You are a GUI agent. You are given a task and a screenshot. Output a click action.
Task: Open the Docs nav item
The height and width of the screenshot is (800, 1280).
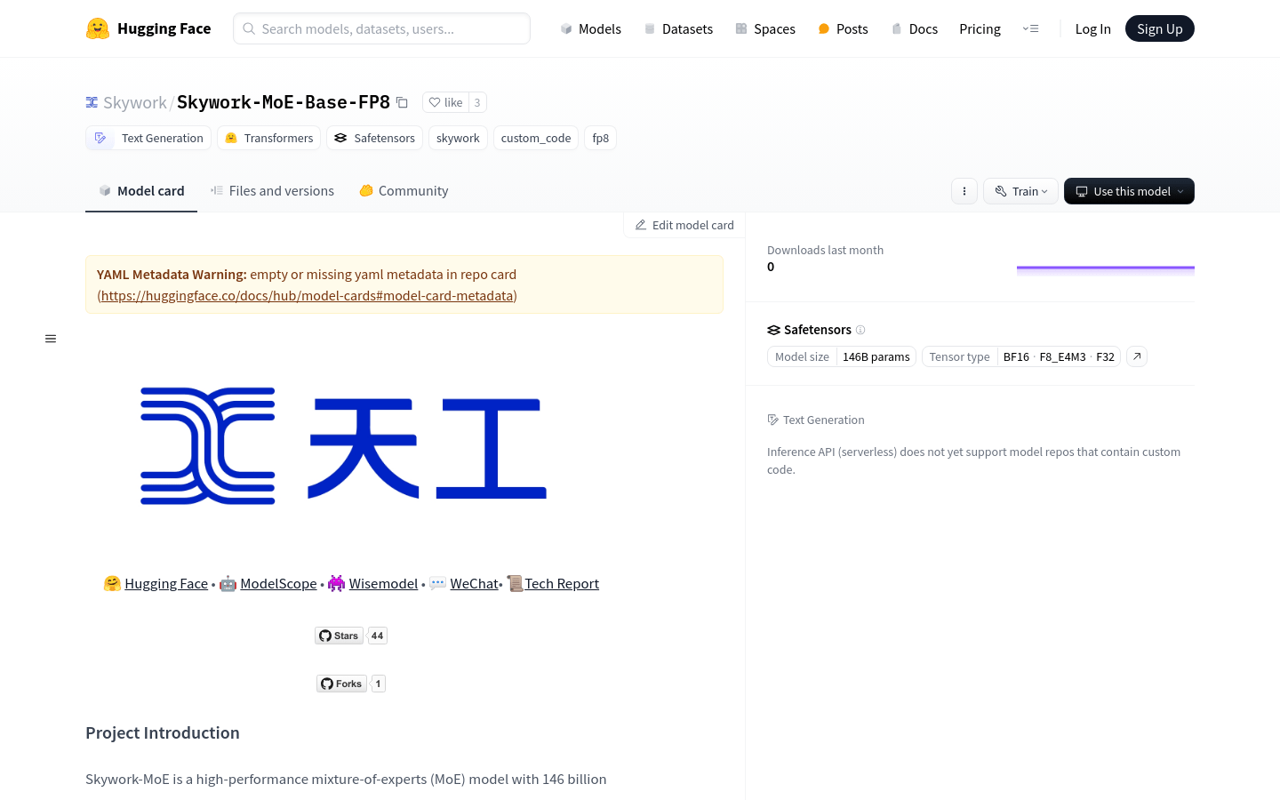coord(915,28)
